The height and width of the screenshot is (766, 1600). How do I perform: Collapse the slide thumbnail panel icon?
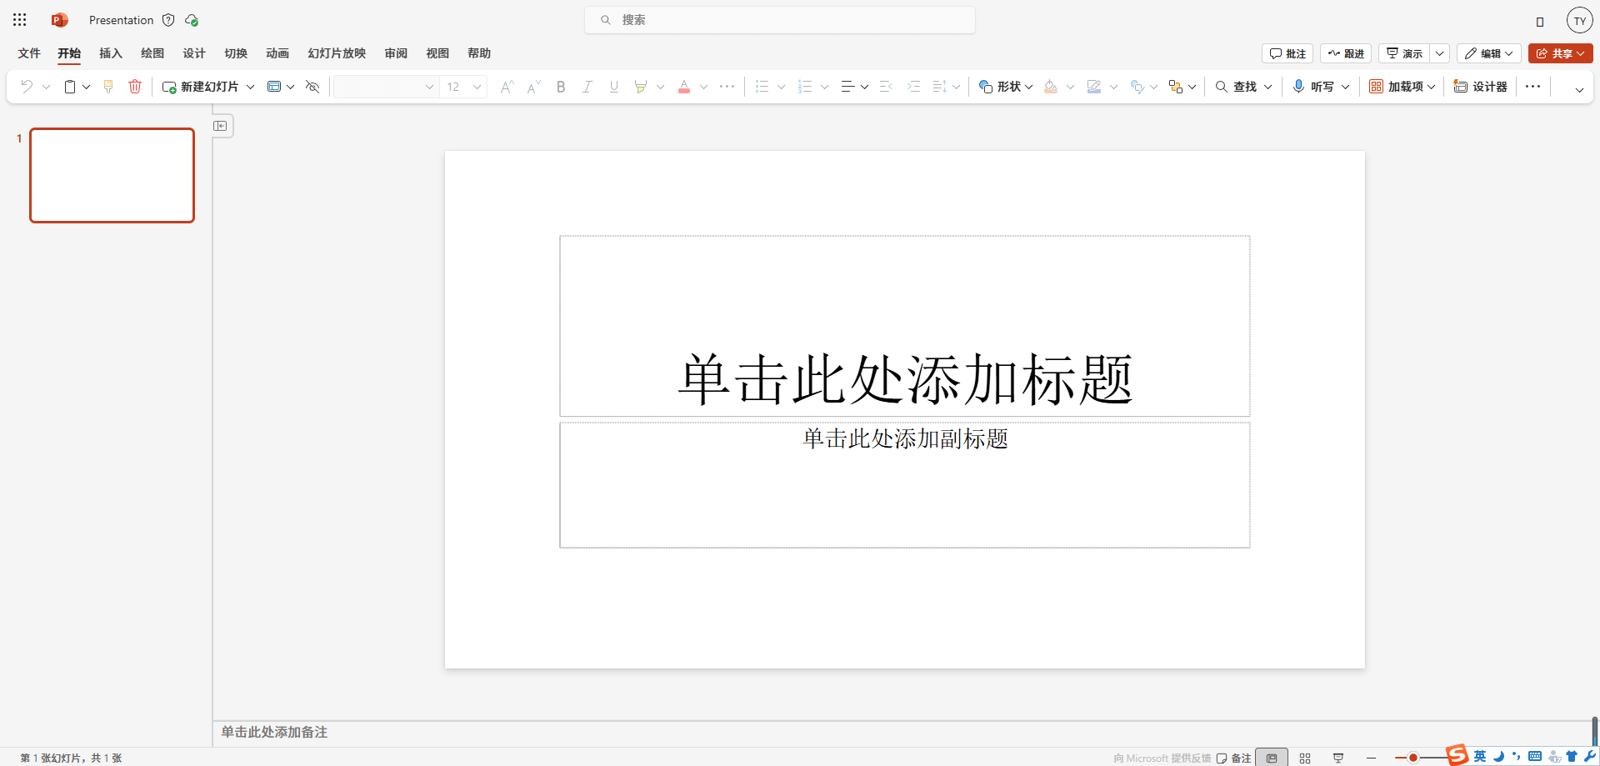click(x=220, y=126)
